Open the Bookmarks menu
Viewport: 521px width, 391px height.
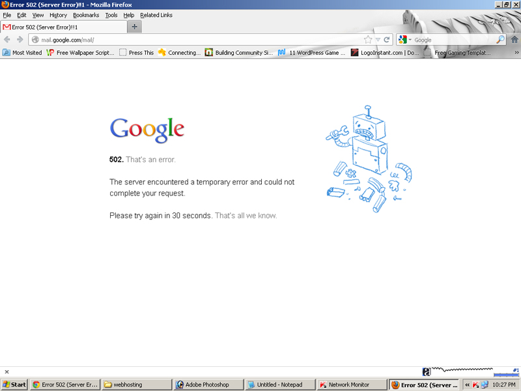[86, 15]
